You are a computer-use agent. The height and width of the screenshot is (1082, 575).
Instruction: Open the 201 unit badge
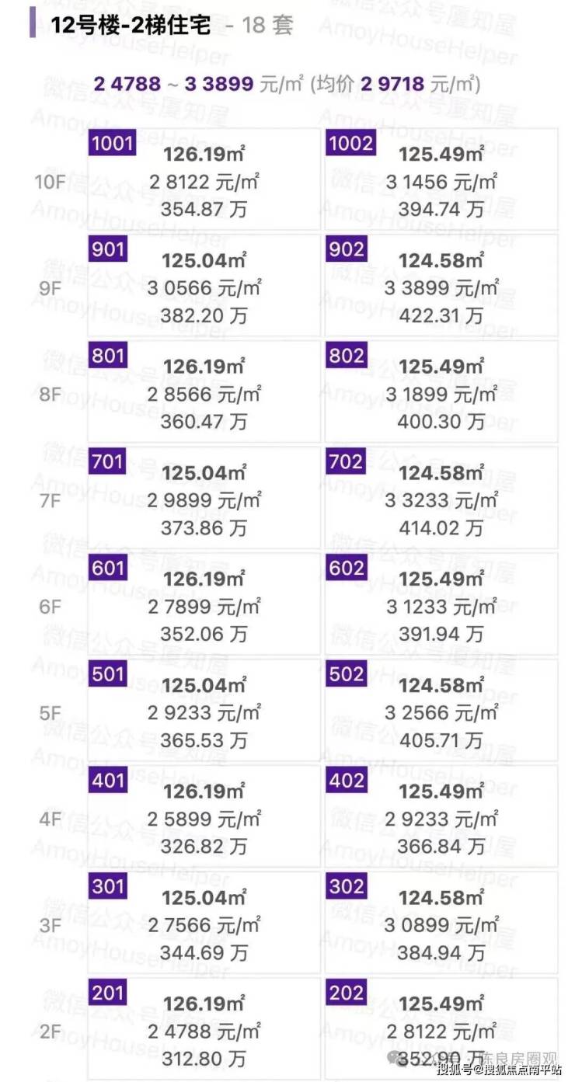(x=108, y=992)
